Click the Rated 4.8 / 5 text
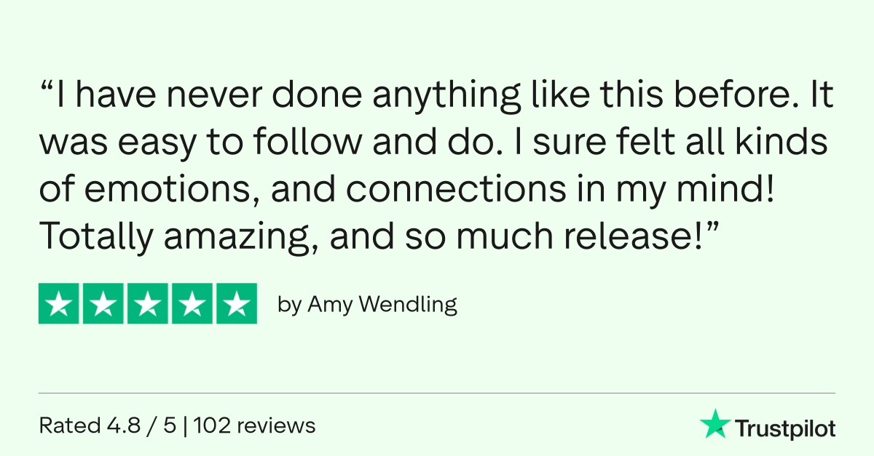 pos(106,425)
